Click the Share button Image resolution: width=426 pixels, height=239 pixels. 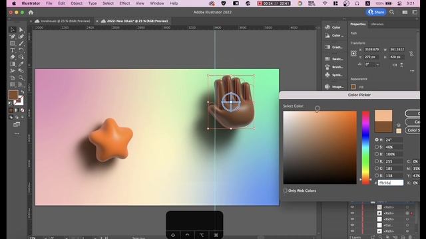coord(376,12)
